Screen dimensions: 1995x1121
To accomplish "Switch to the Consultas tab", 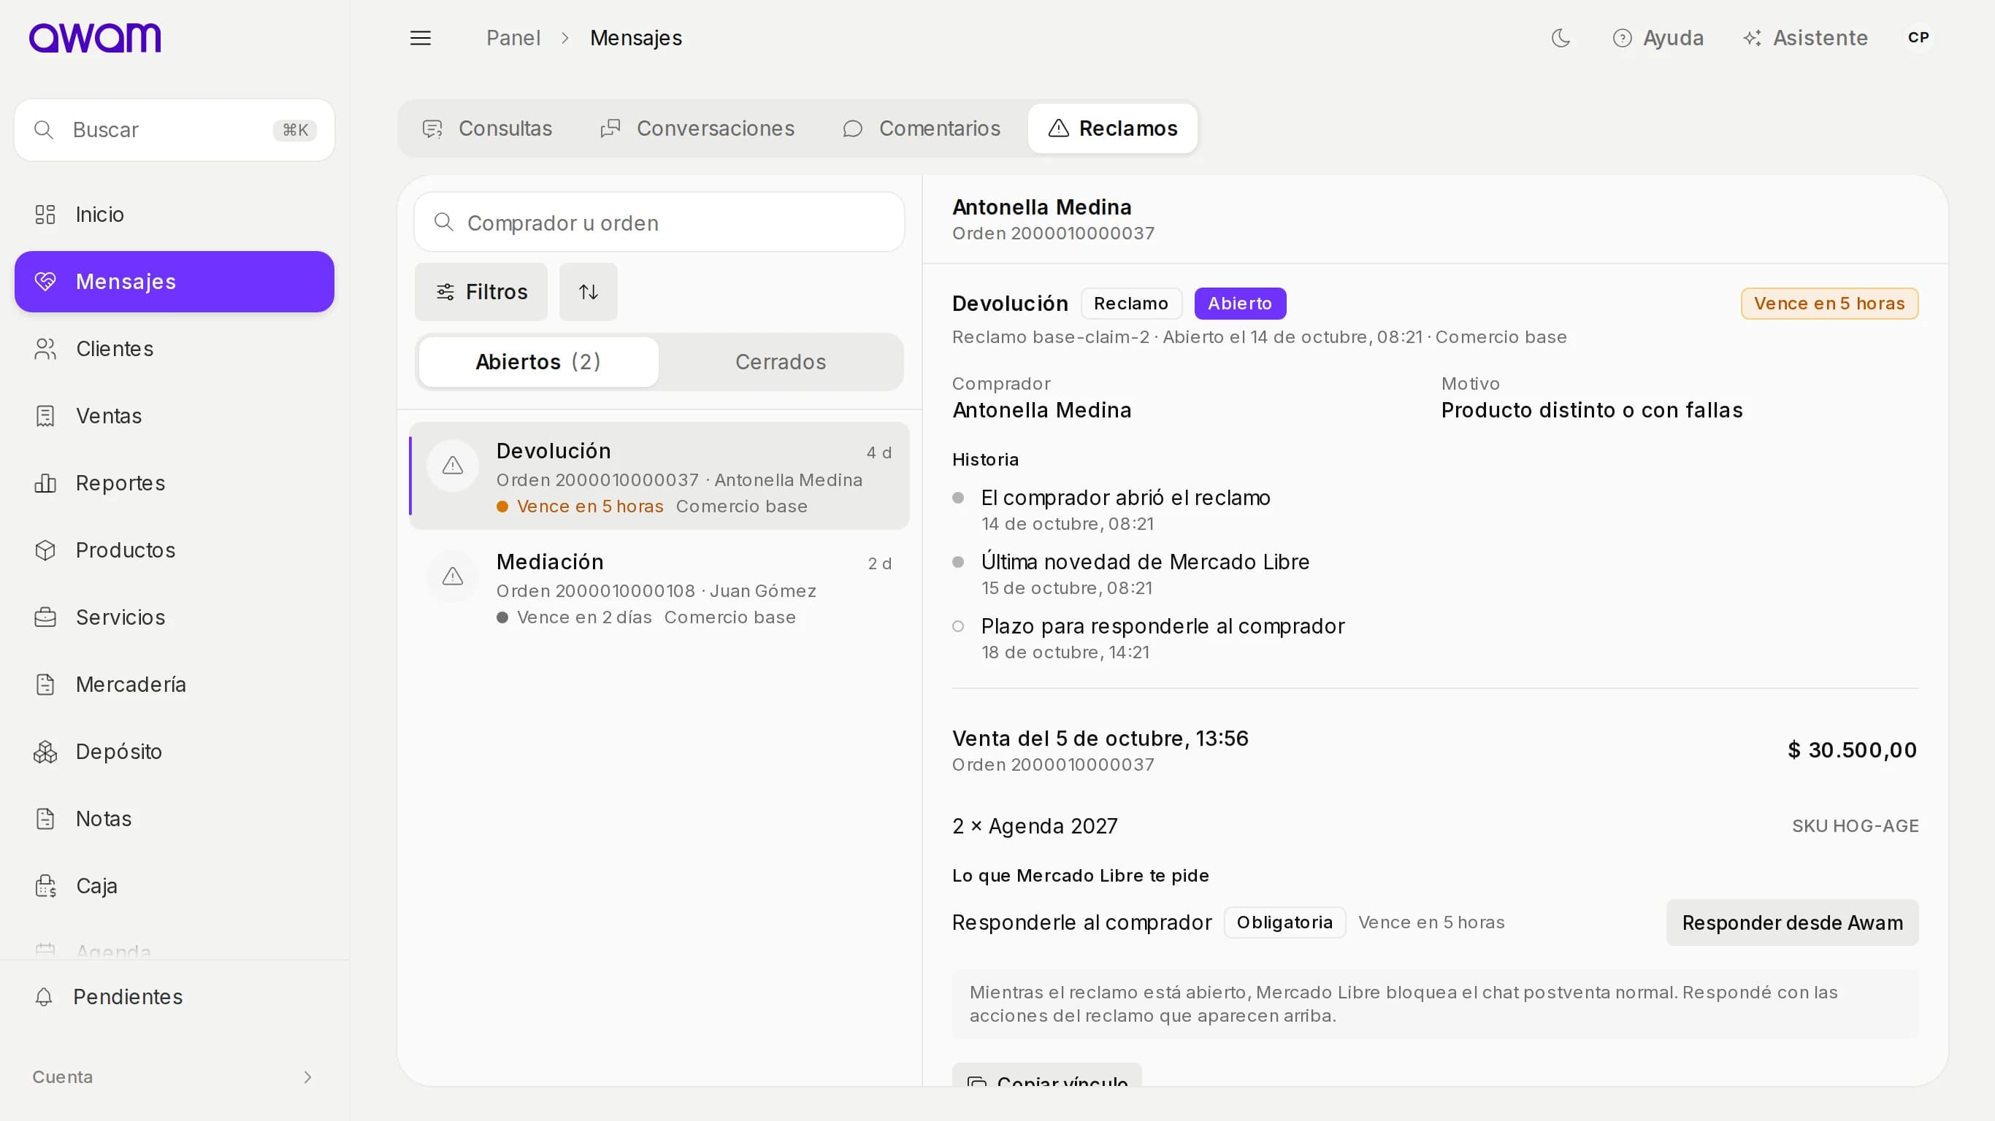I will [487, 128].
